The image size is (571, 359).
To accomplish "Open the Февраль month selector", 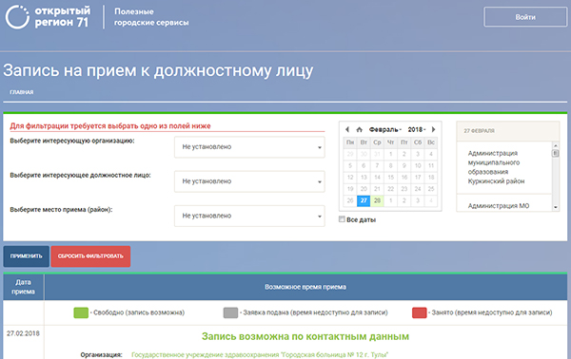I will point(385,129).
